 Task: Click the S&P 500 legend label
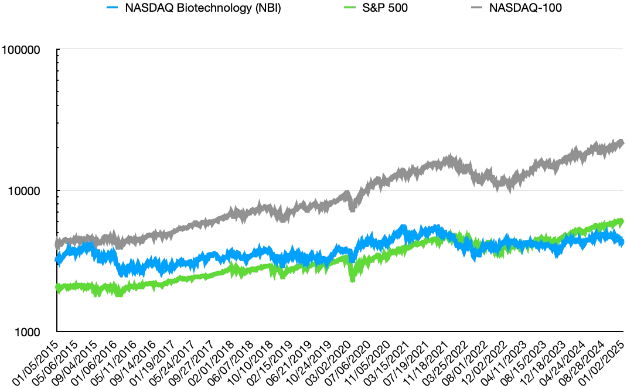pyautogui.click(x=384, y=8)
